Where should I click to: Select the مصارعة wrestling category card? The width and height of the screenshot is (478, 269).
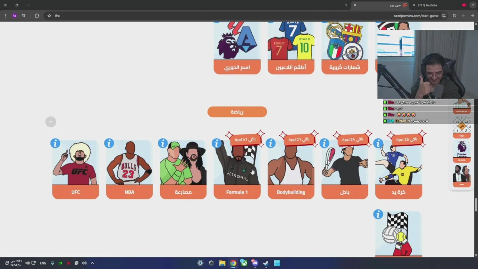(183, 170)
